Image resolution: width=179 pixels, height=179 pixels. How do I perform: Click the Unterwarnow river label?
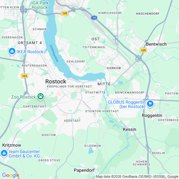click(54, 53)
